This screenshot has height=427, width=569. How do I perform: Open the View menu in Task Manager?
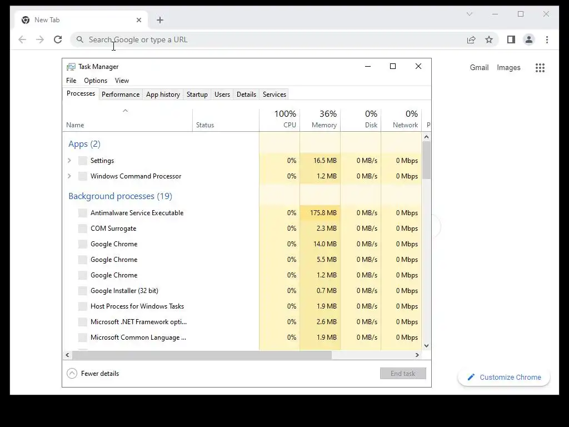tap(122, 81)
